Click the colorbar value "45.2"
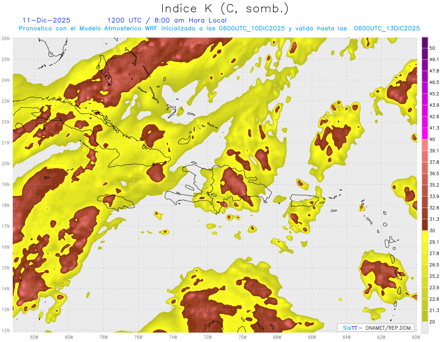Viewport: 442px width, 342px height. tap(434, 94)
